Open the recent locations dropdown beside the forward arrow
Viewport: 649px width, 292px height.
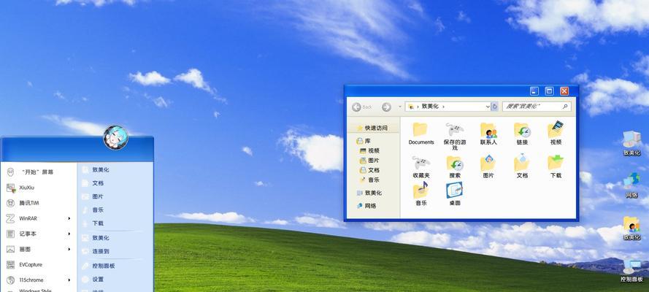click(399, 107)
